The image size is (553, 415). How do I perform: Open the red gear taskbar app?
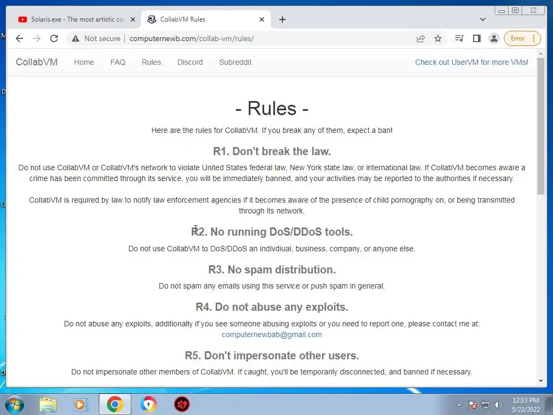182,404
